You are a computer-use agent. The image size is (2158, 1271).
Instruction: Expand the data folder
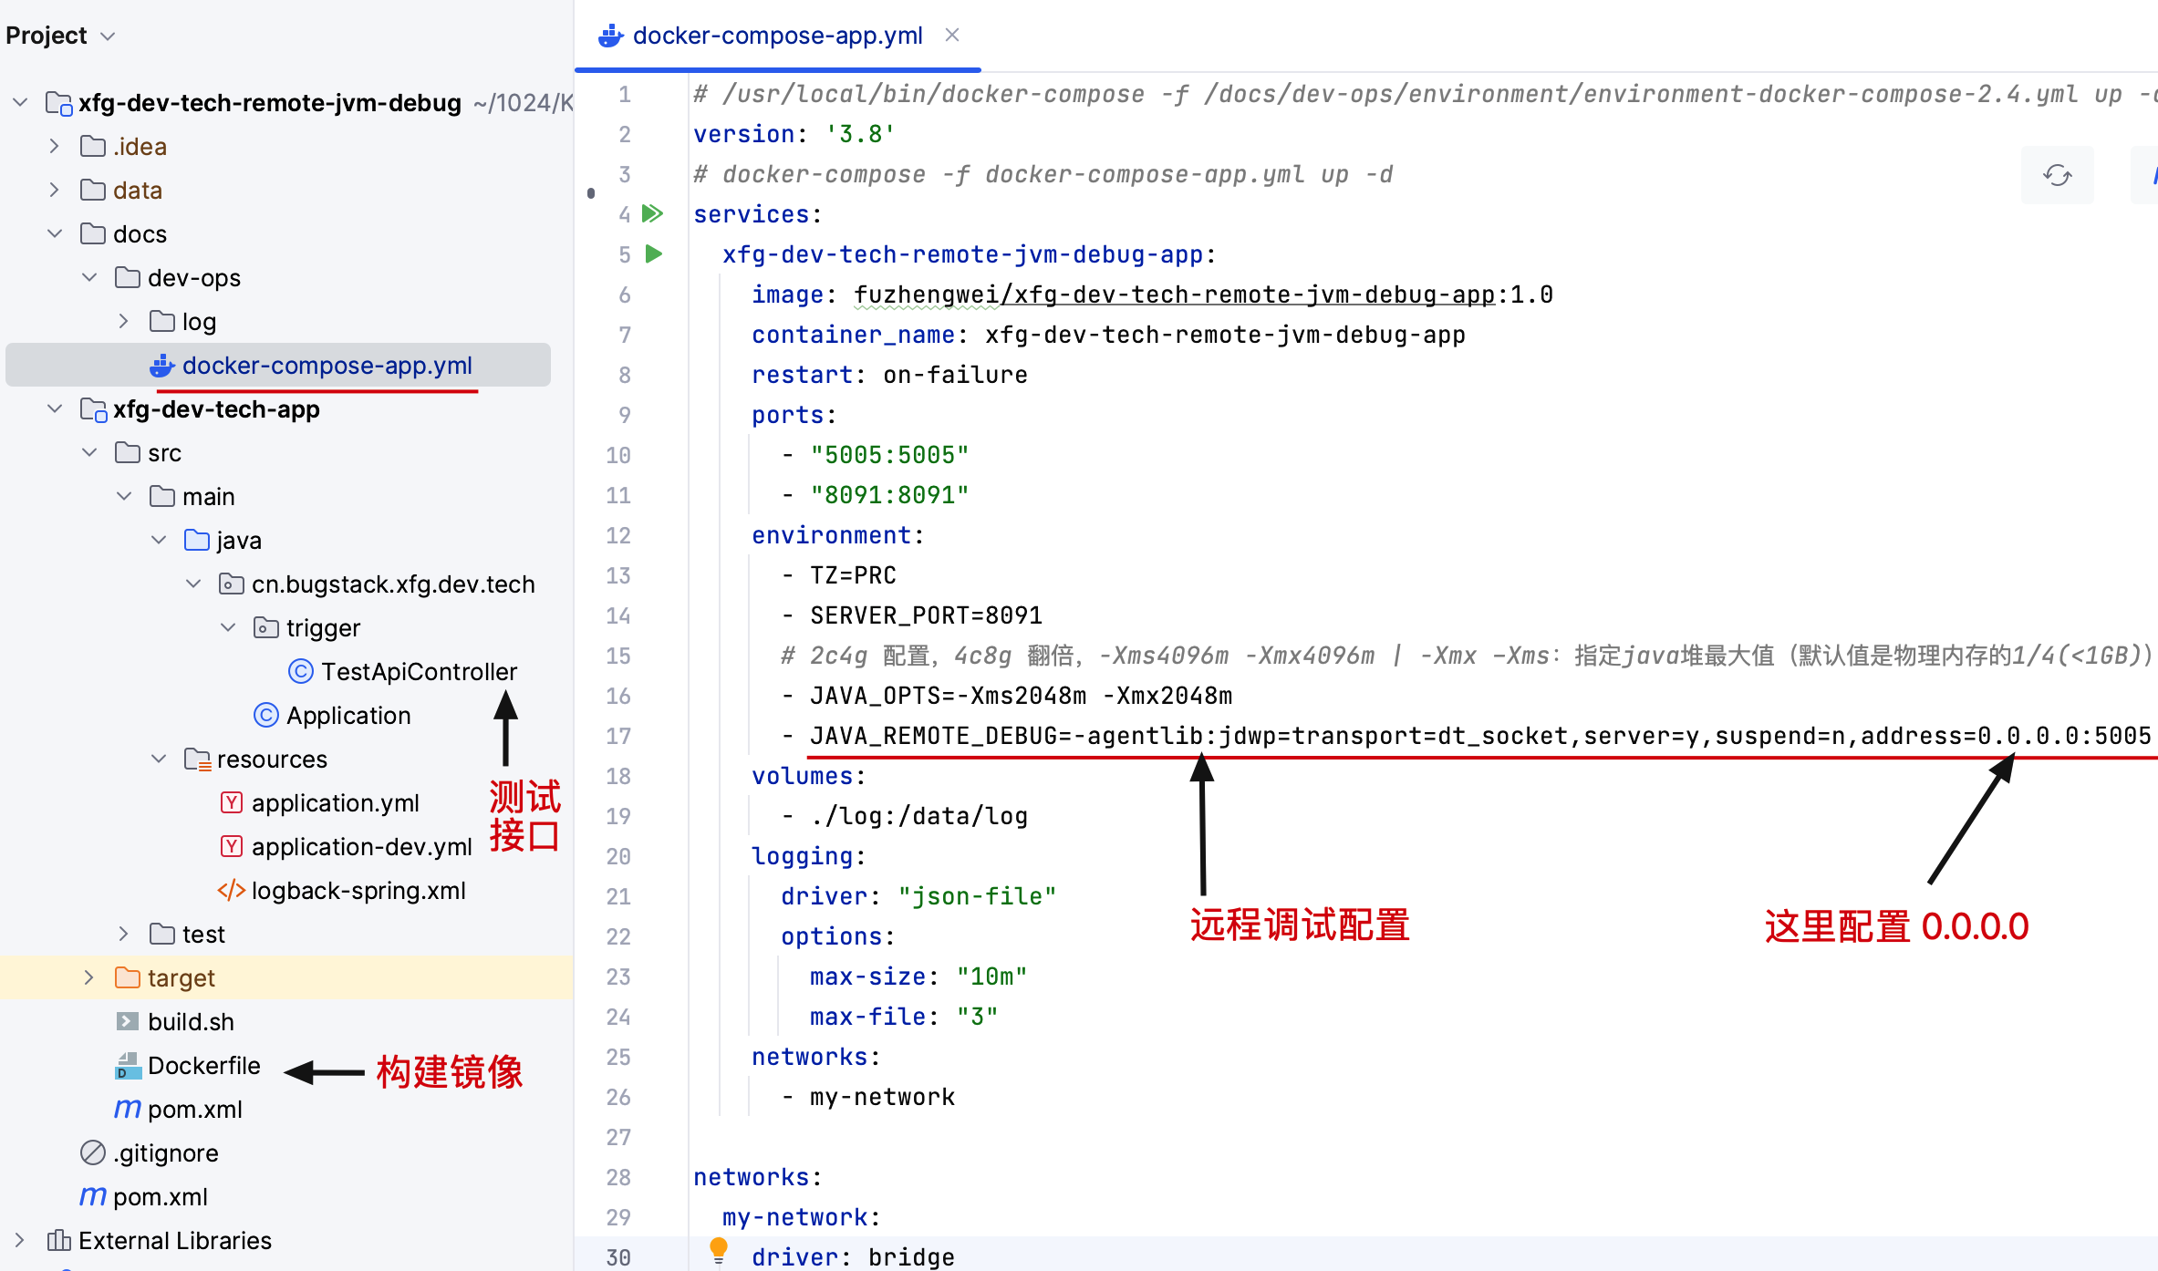(55, 190)
